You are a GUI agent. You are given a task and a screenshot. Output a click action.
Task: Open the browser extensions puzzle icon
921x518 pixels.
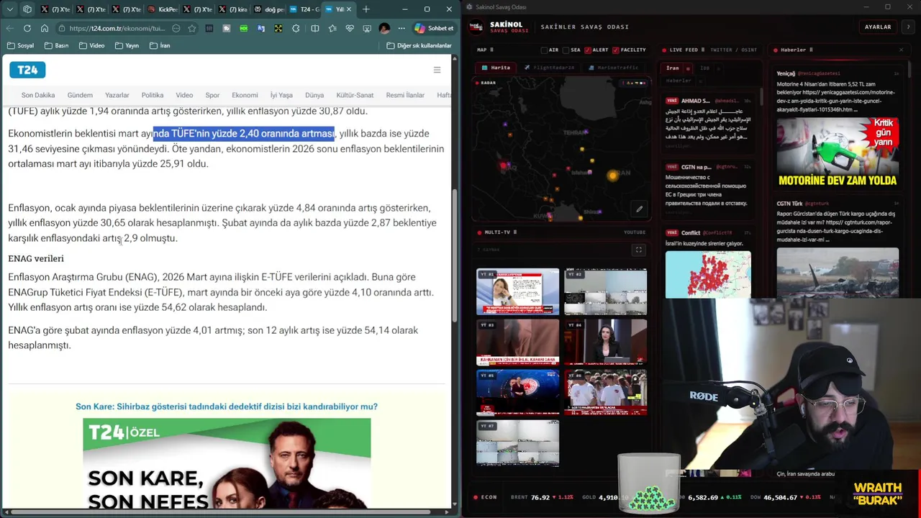pyautogui.click(x=296, y=28)
